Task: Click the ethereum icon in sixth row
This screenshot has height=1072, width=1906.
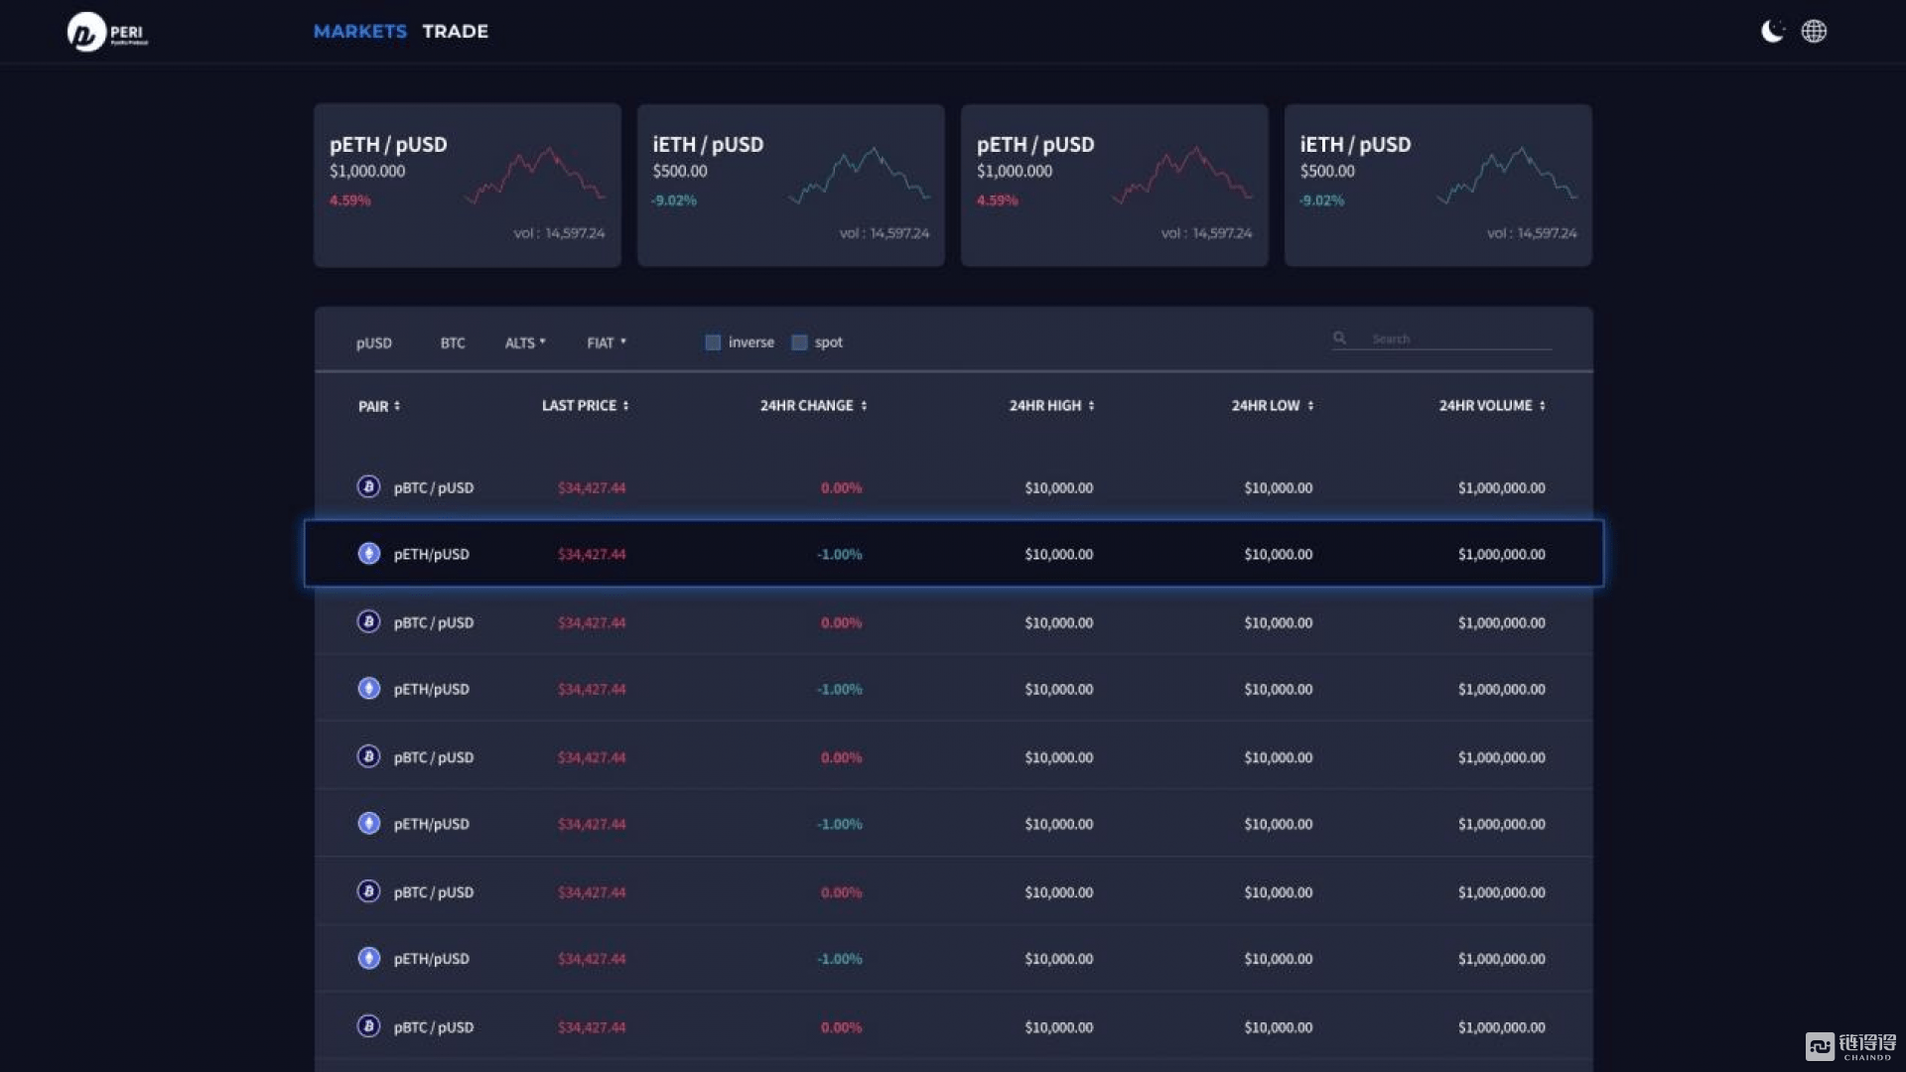Action: pos(368,823)
